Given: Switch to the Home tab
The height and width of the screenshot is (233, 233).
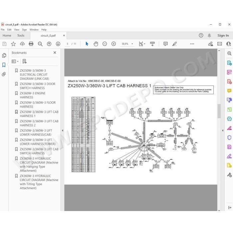Looking at the screenshot, I should click(7, 36).
